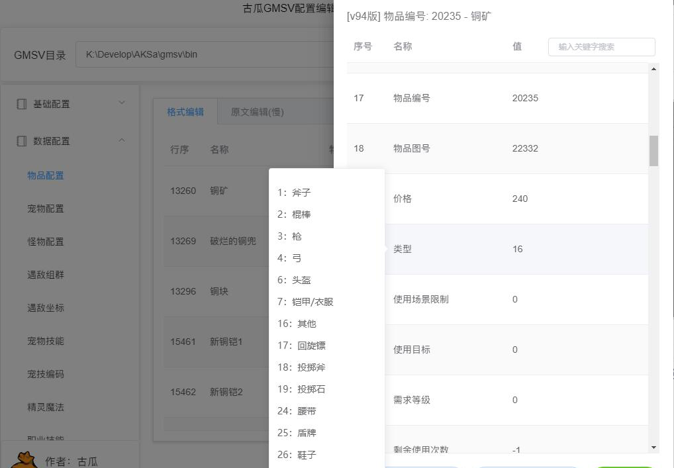Go to 怪物配置 in the sidebar
674x468 pixels.
tap(46, 242)
